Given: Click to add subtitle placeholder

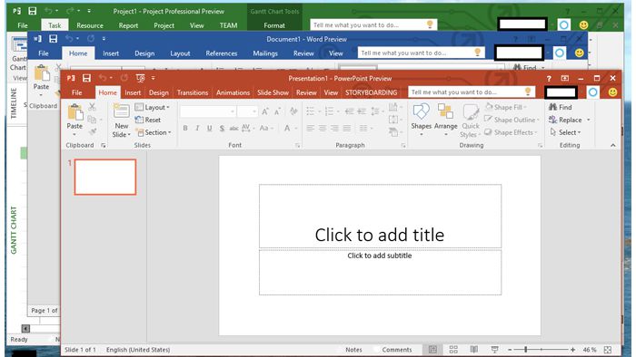Looking at the screenshot, I should pos(380,272).
